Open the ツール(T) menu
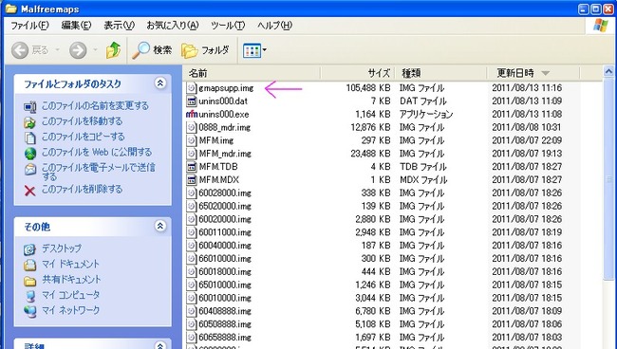617x349 pixels. (x=228, y=26)
